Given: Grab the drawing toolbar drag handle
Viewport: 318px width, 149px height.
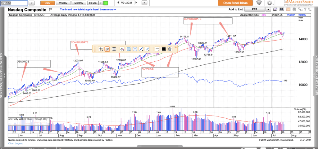Looking at the screenshot, I should tap(95, 49).
